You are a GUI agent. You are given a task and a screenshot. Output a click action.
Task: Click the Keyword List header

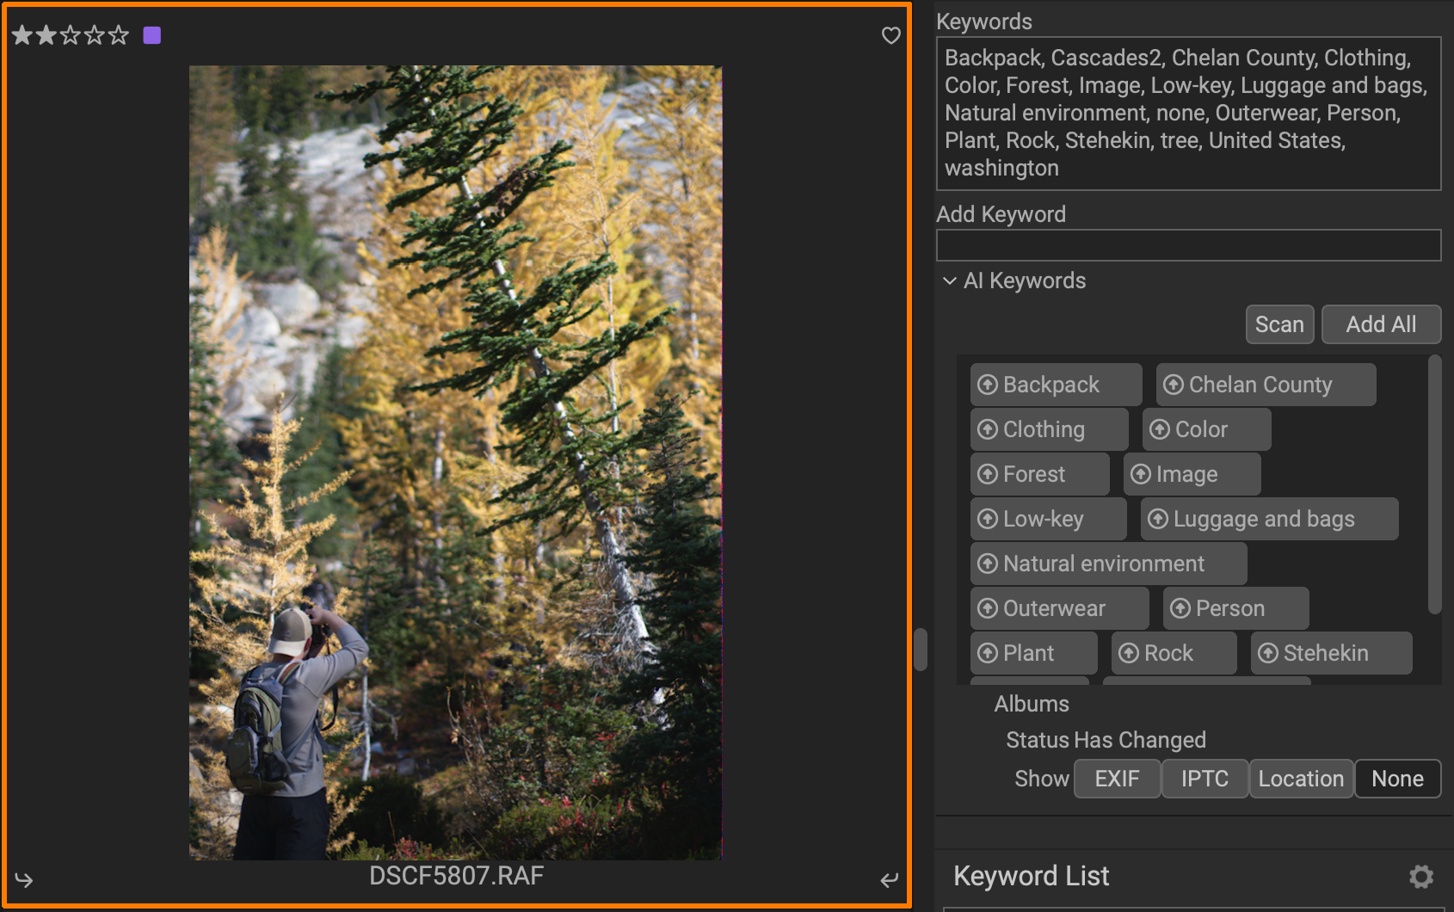point(1031,876)
